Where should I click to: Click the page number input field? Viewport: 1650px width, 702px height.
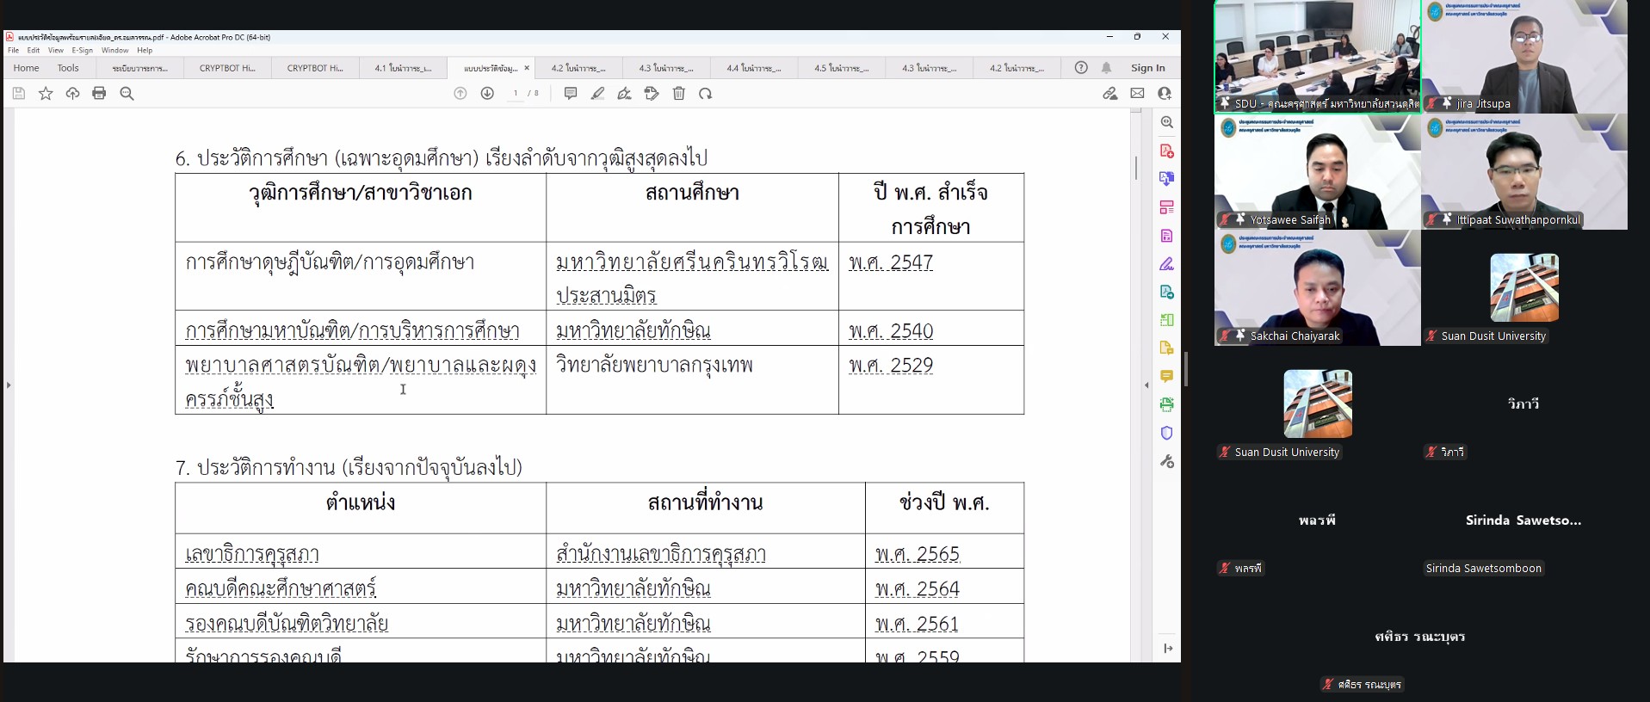click(x=516, y=93)
